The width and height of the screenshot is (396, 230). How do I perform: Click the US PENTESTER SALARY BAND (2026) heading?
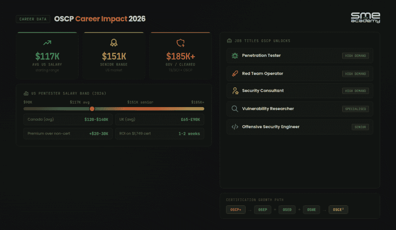[x=69, y=93]
